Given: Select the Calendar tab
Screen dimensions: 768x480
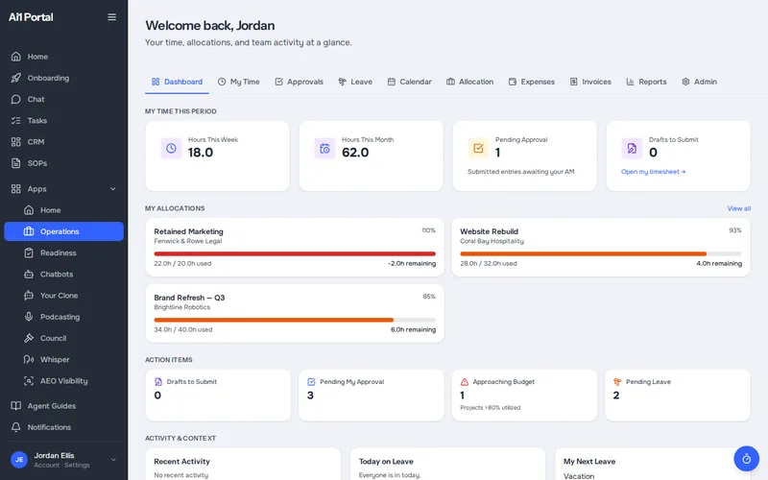Looking at the screenshot, I should (410, 82).
